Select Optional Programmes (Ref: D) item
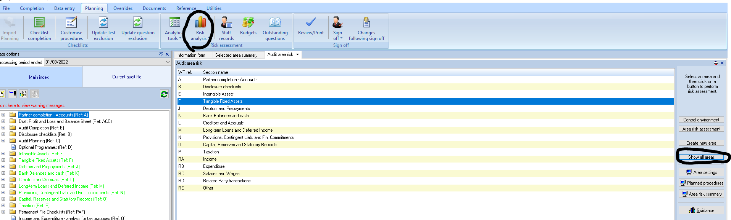 click(45, 147)
